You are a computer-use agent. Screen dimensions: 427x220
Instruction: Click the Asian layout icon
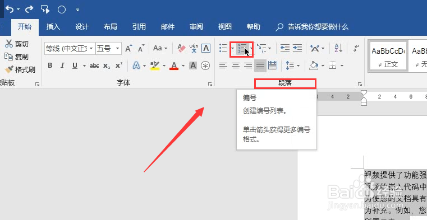pyautogui.click(x=315, y=48)
